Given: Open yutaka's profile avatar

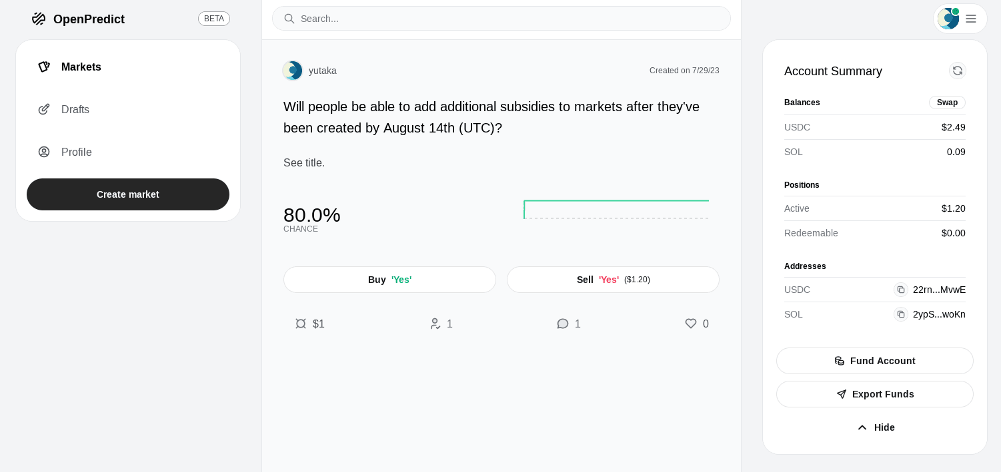Looking at the screenshot, I should click(293, 71).
